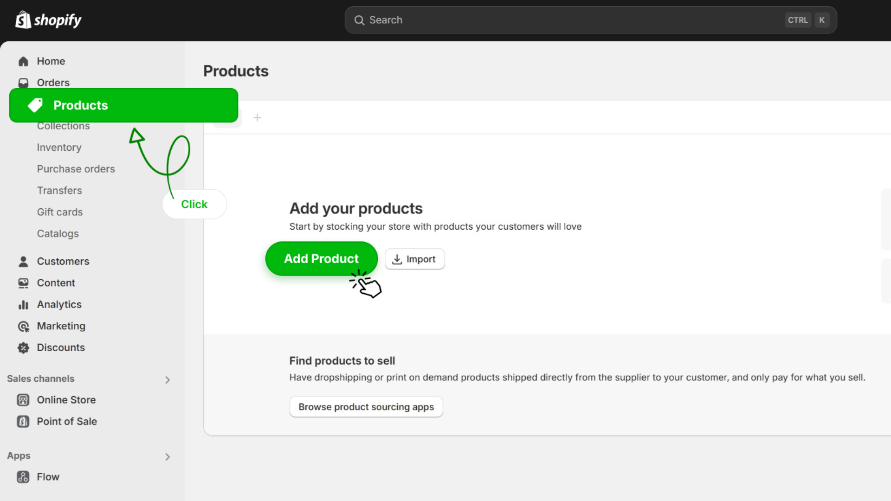This screenshot has width=891, height=501.
Task: Click the Apps section heading
Action: [x=19, y=456]
